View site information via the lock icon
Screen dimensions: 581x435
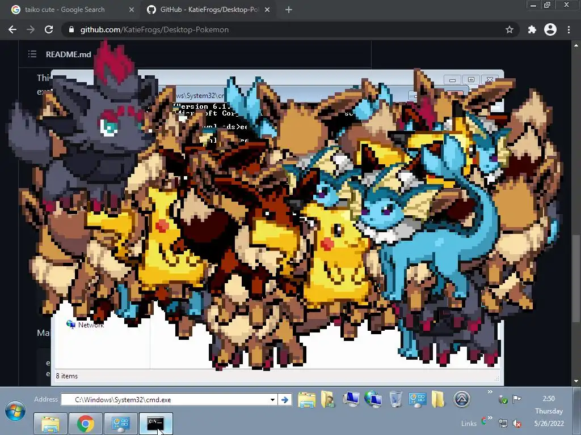(x=71, y=29)
